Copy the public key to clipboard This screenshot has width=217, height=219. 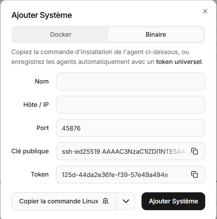(x=194, y=151)
